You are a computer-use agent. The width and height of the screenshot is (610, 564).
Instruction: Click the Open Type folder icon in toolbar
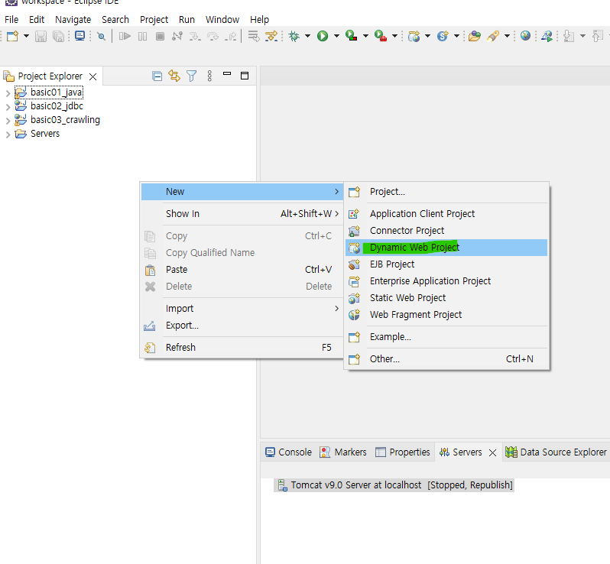[x=474, y=36]
